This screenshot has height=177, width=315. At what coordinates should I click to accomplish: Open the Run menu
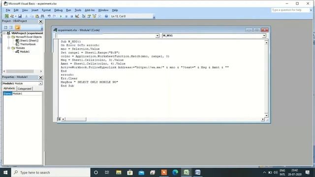click(x=68, y=10)
